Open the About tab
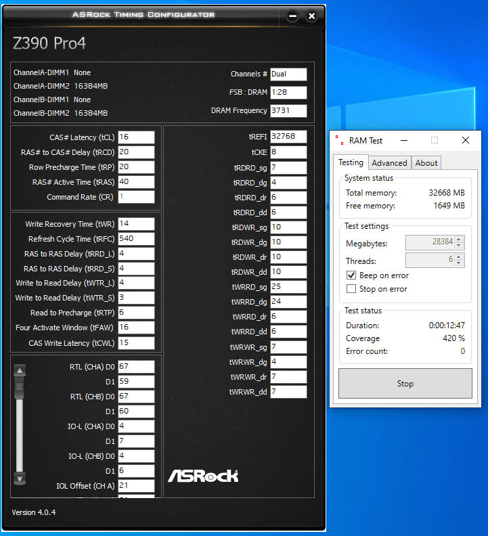This screenshot has width=488, height=536. 426,162
